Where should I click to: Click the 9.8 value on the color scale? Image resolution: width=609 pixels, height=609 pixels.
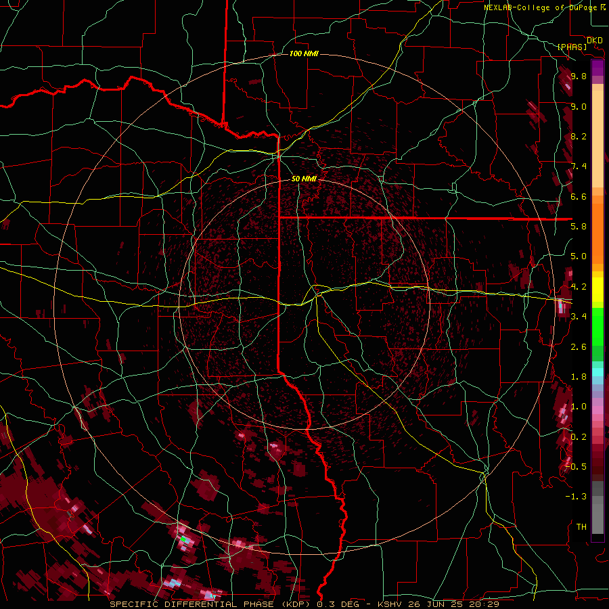click(x=579, y=76)
